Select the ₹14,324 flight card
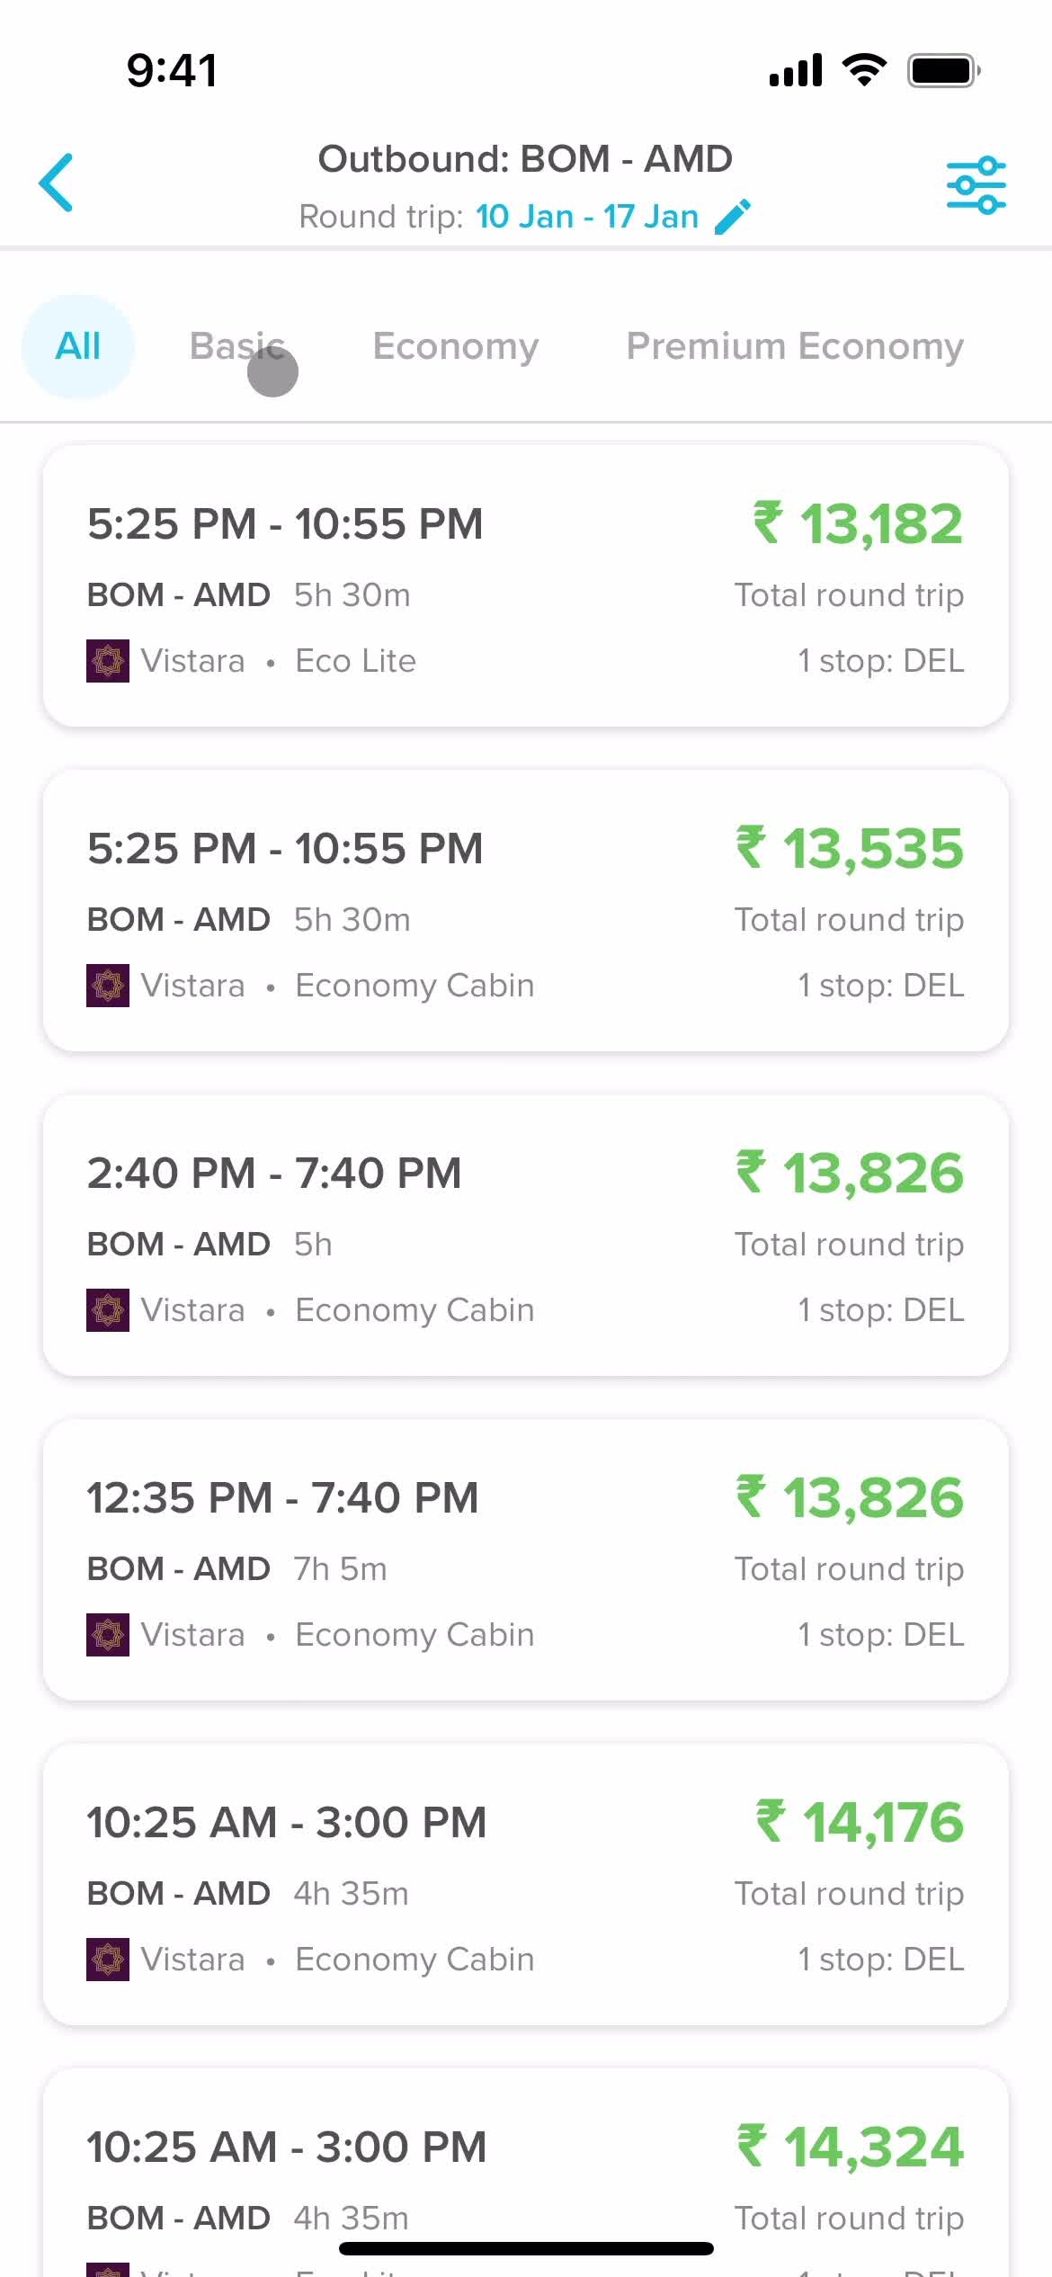Image resolution: width=1052 pixels, height=2277 pixels. (526, 2173)
